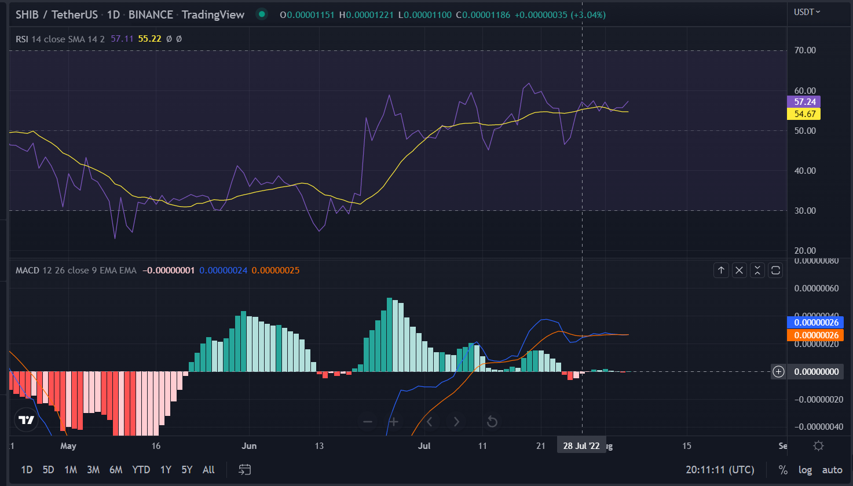
Task: Click the open price O0.00001151 readout
Action: click(x=307, y=15)
